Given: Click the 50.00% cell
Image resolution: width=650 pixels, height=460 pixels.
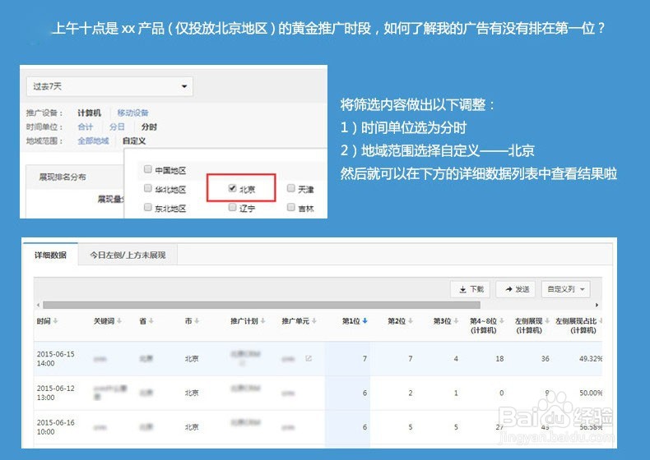Looking at the screenshot, I should tap(591, 393).
